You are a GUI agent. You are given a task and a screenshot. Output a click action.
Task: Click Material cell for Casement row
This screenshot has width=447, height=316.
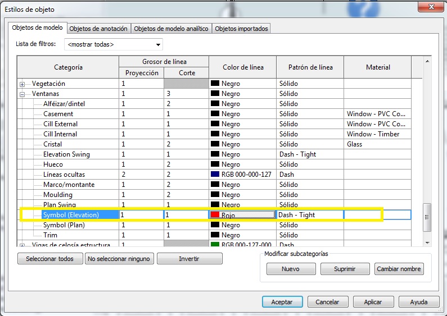pos(376,114)
